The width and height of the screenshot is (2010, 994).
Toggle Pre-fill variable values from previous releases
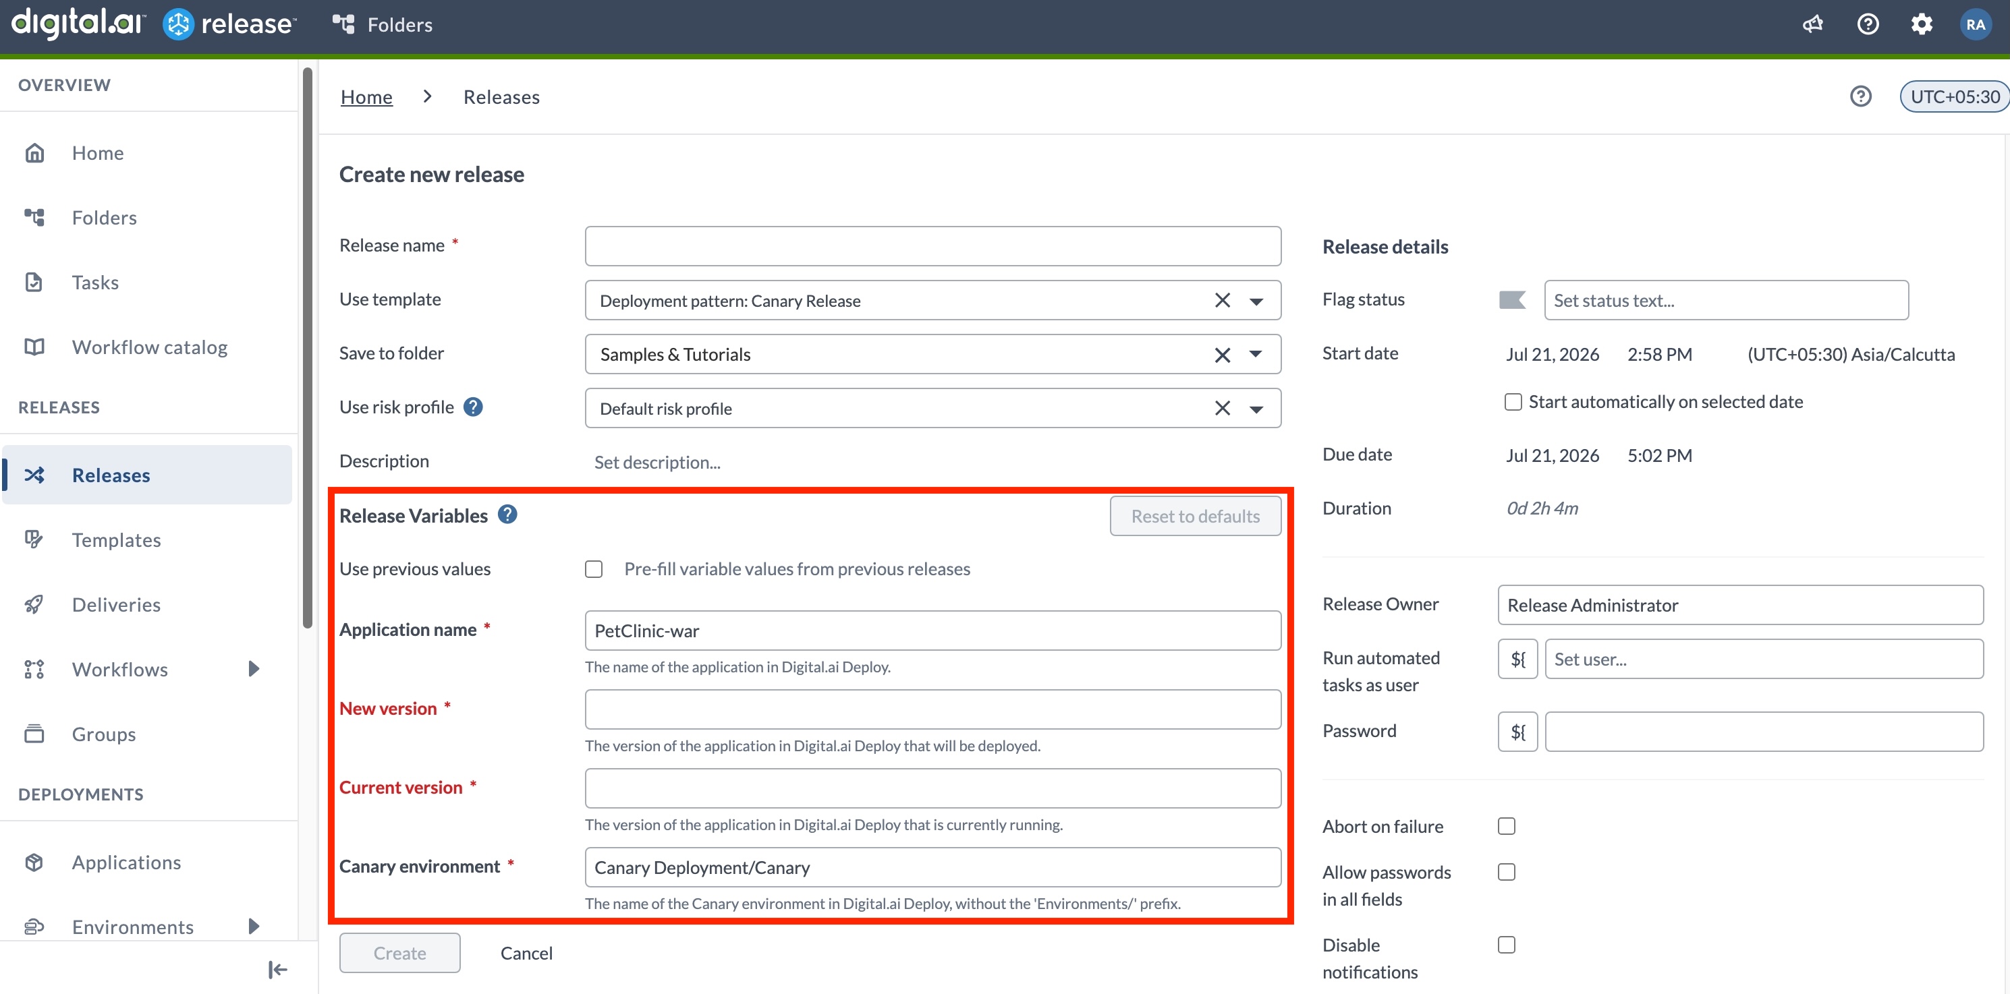tap(594, 569)
